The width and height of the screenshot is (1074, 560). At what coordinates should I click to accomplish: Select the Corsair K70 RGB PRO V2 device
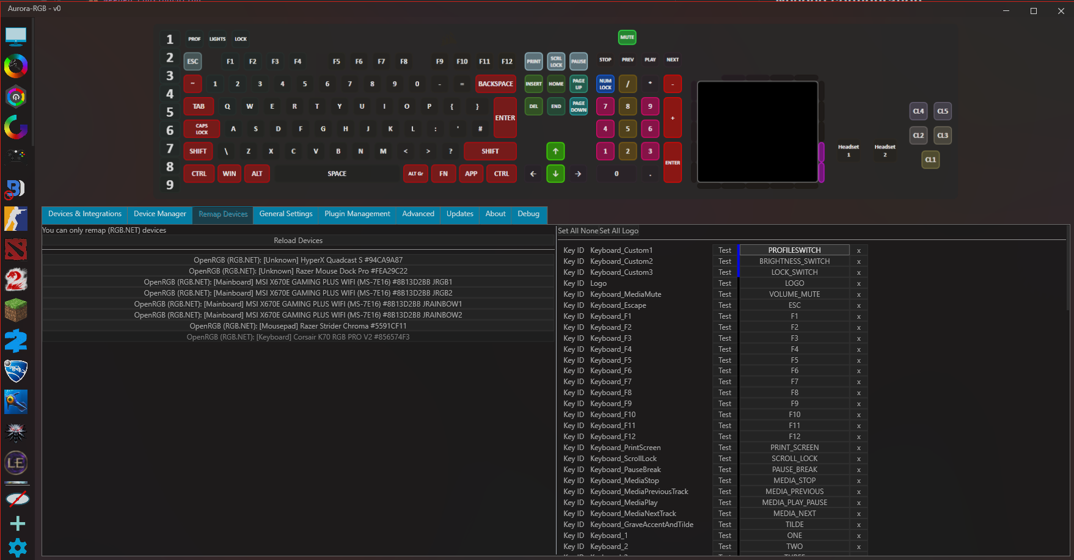tap(298, 337)
